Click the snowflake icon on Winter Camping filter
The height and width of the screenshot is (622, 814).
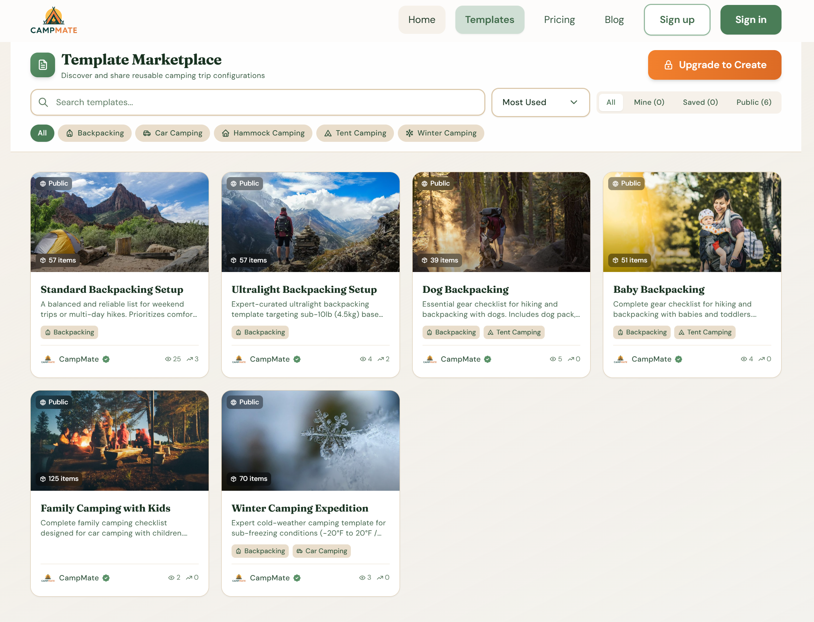point(409,133)
